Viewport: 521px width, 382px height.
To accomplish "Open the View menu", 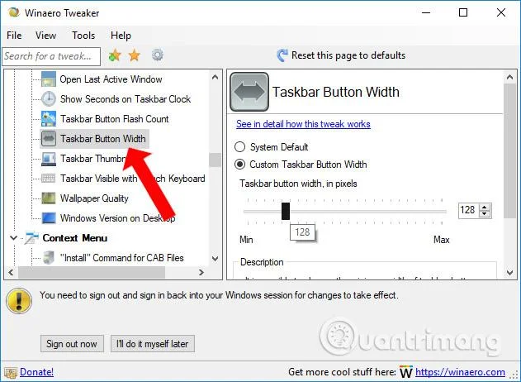I will [45, 36].
